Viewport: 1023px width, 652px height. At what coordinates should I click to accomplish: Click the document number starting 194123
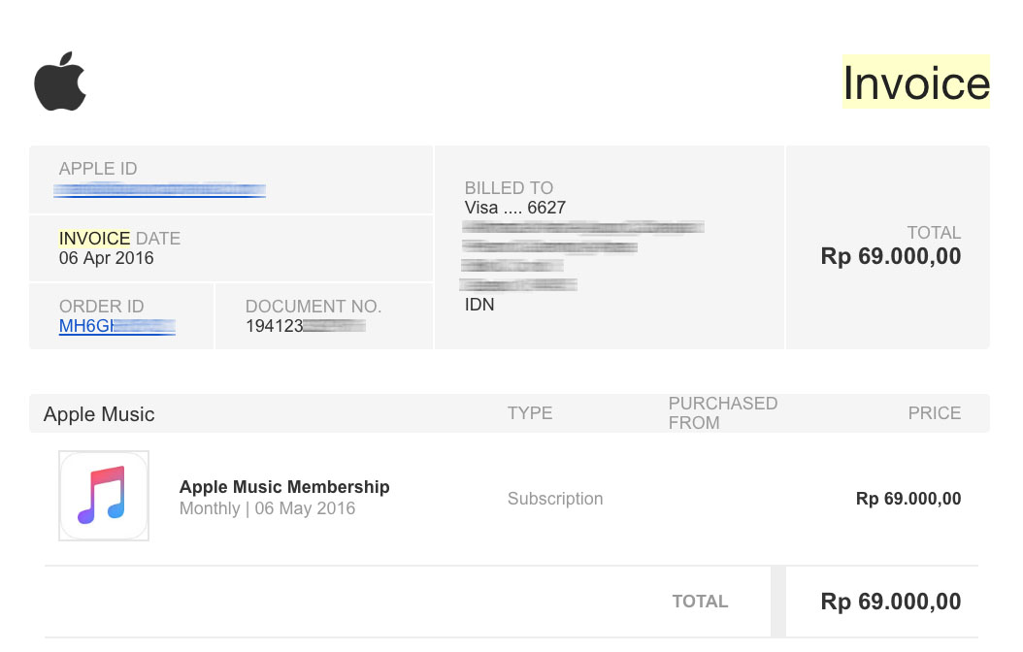[x=305, y=327]
